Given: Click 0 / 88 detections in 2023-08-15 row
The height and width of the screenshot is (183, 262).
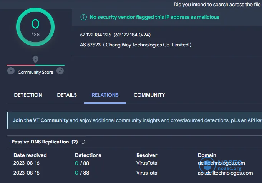Looking at the screenshot, I should (x=82, y=173).
